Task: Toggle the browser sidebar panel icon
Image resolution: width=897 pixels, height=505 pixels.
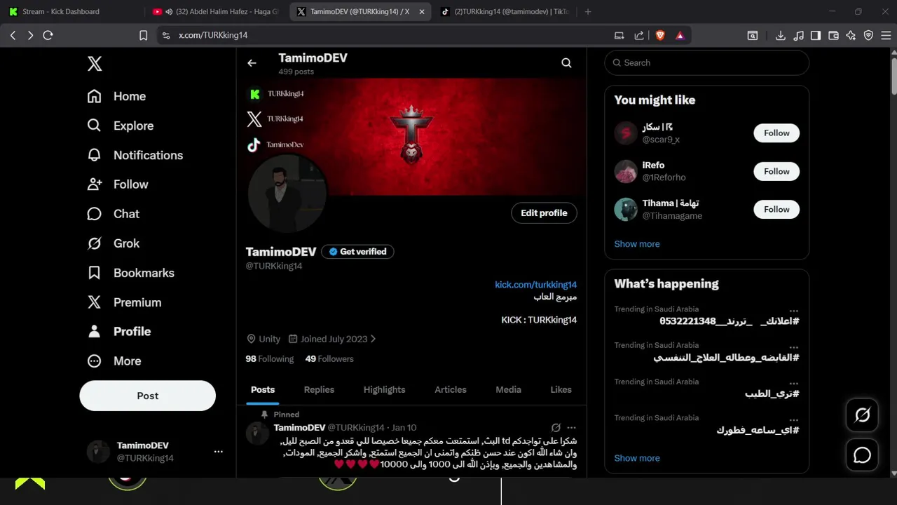Action: (x=815, y=35)
